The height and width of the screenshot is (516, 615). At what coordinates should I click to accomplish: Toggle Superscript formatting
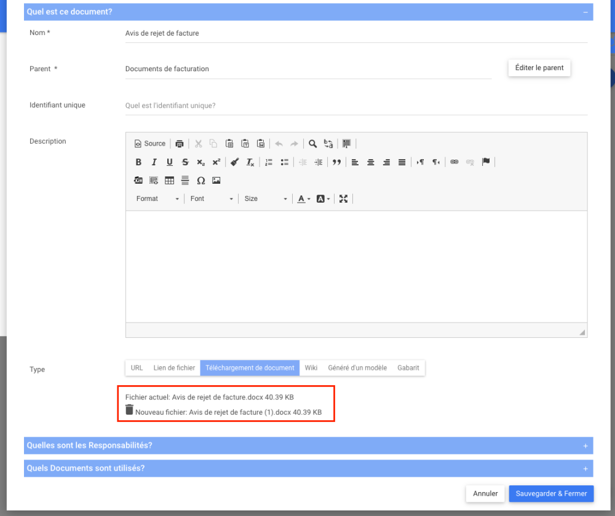(216, 162)
